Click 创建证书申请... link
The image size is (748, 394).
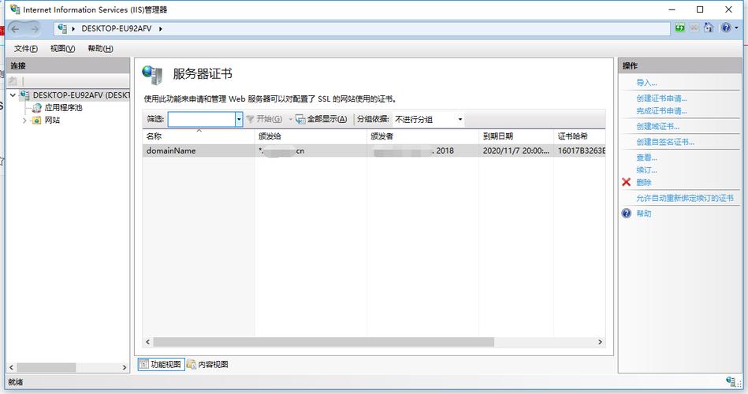tap(661, 98)
